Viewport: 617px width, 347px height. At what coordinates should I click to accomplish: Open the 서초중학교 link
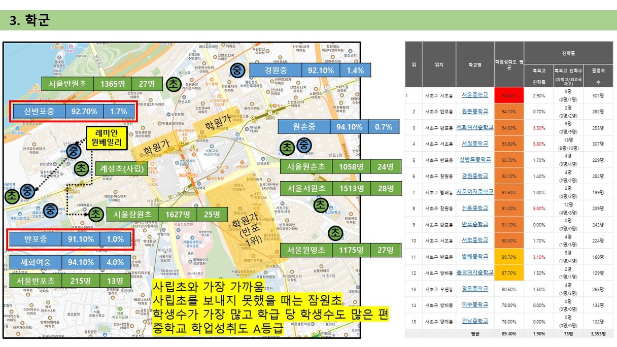[x=475, y=240]
